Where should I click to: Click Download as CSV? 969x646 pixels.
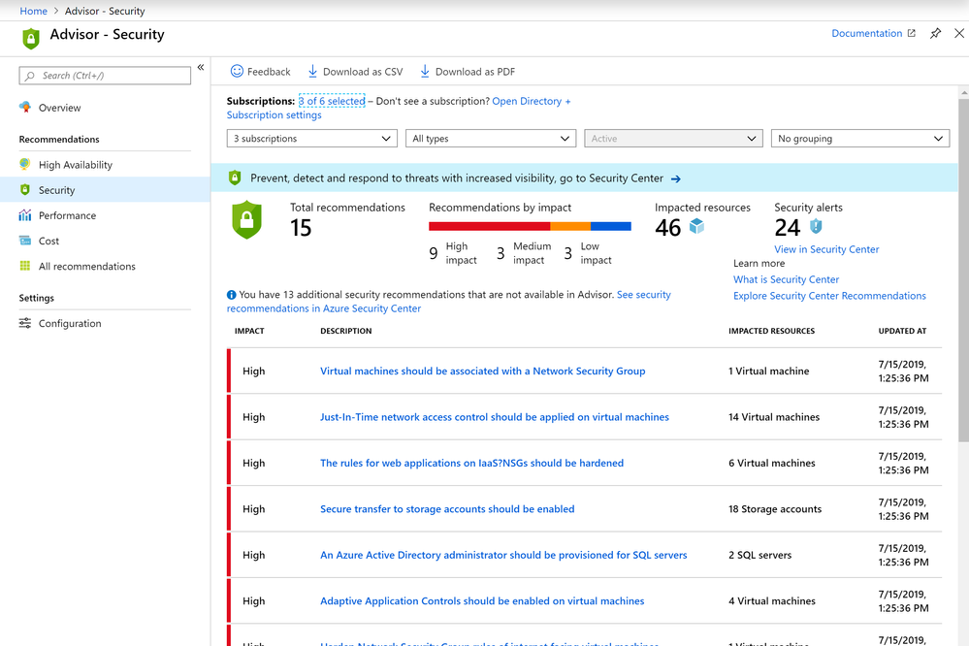[355, 71]
